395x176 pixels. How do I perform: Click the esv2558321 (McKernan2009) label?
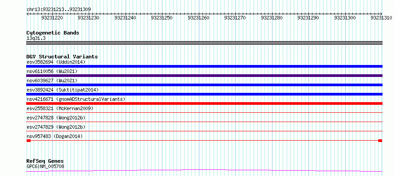60,108
